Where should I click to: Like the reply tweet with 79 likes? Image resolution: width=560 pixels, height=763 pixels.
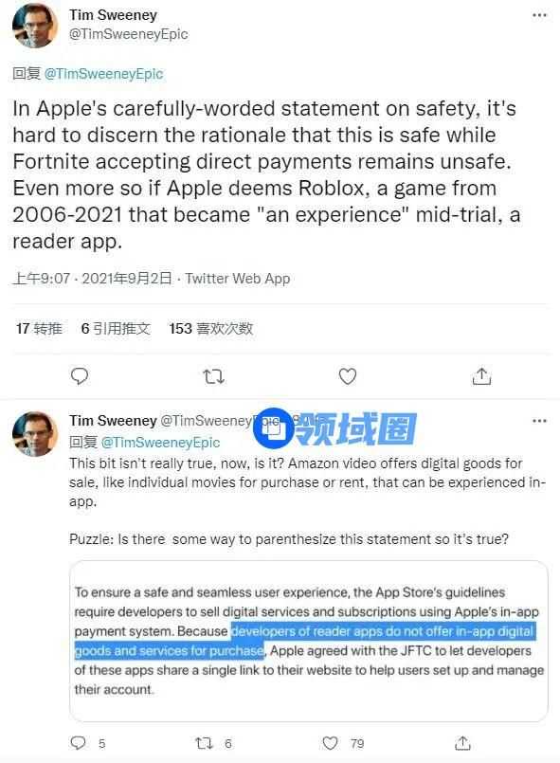331,743
